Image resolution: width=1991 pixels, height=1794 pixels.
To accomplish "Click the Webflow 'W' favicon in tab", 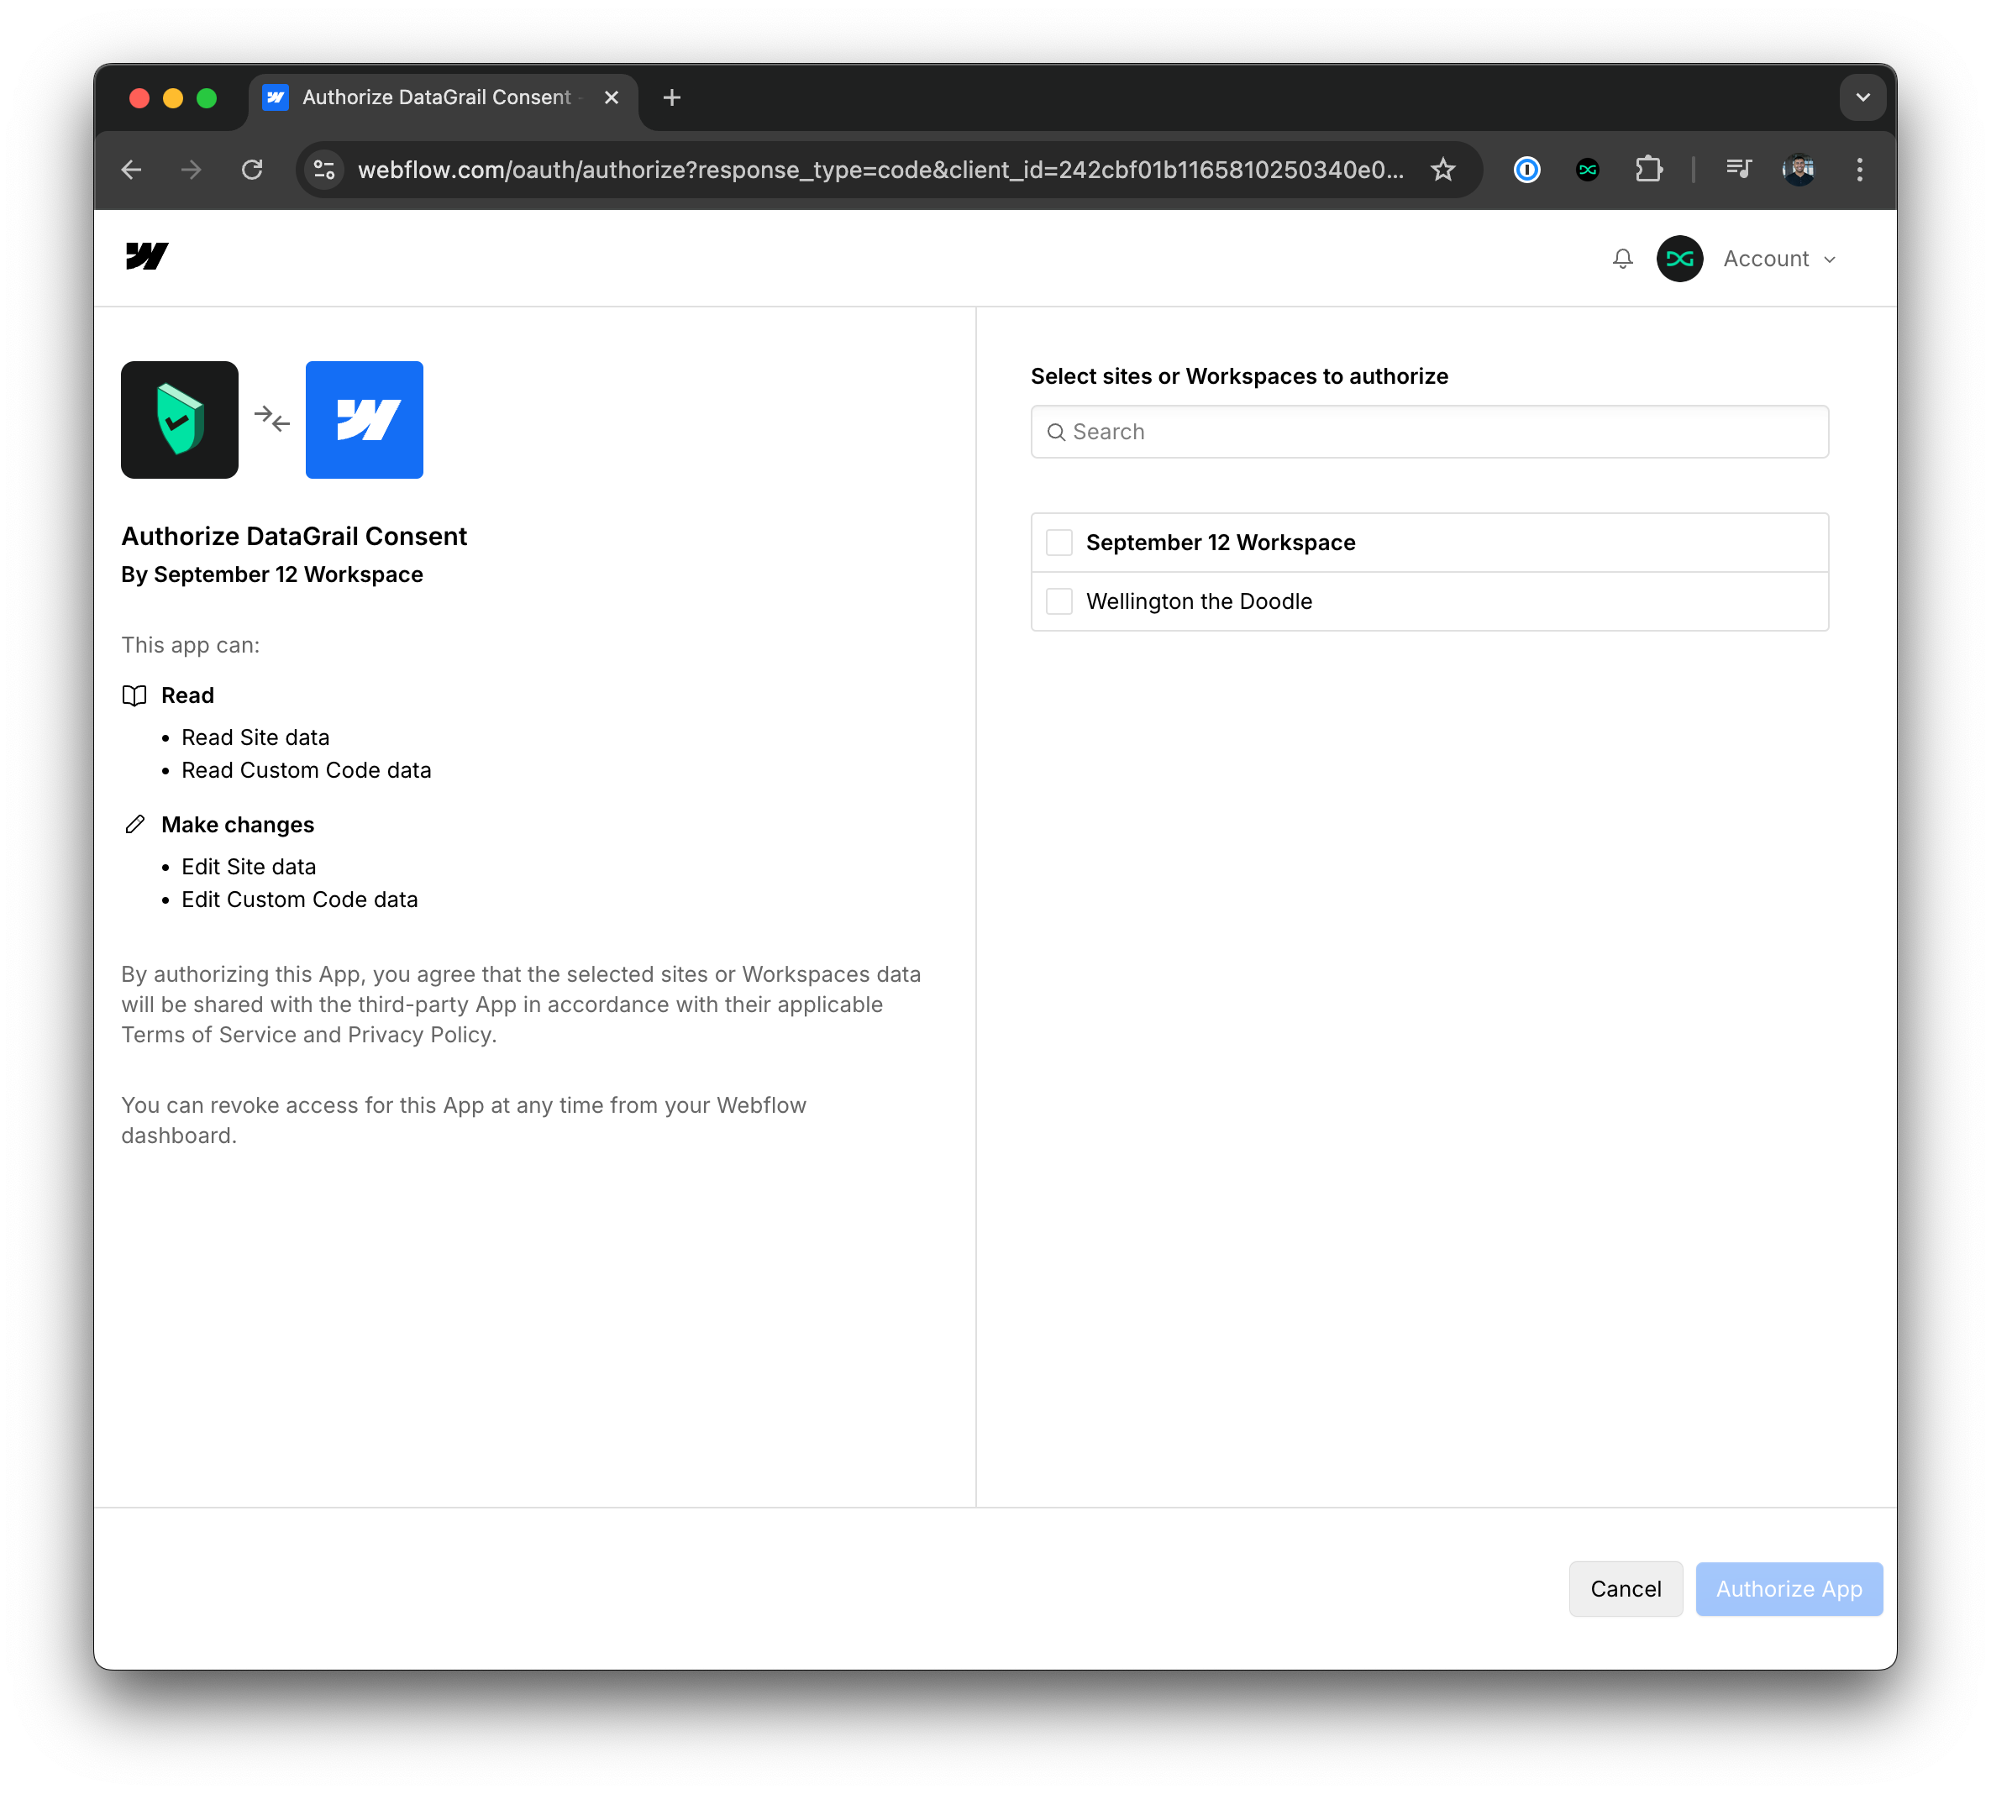I will (x=276, y=97).
